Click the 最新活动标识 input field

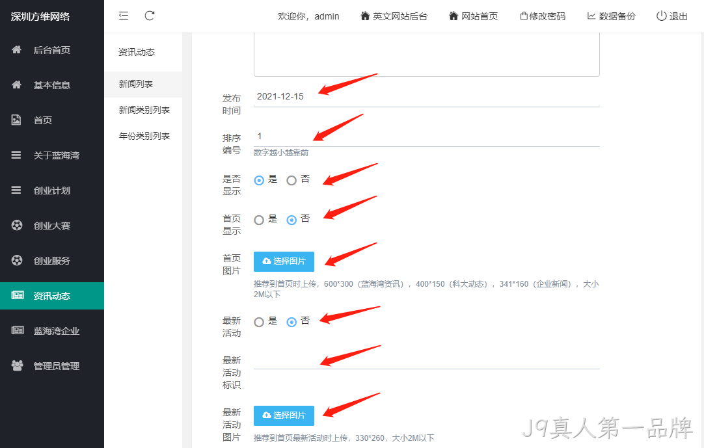(x=427, y=359)
